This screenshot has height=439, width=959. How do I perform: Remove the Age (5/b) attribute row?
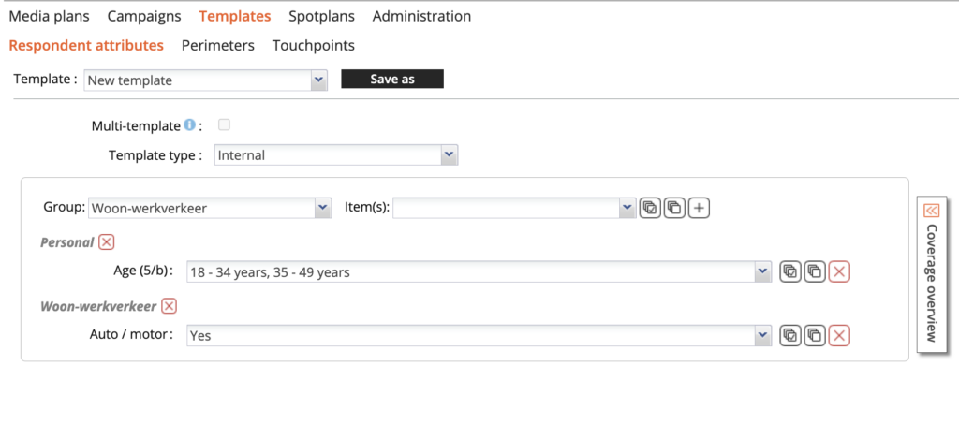pos(840,271)
